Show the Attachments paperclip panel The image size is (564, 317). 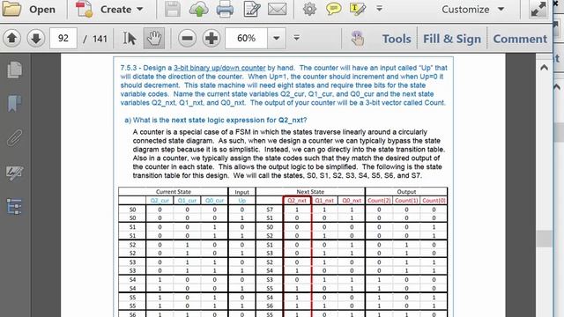click(x=14, y=137)
